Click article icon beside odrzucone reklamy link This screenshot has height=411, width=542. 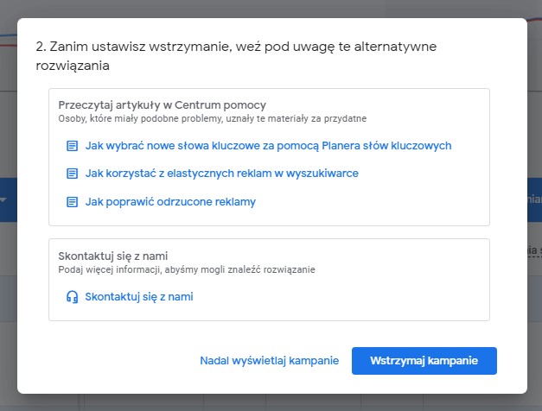[x=72, y=202]
